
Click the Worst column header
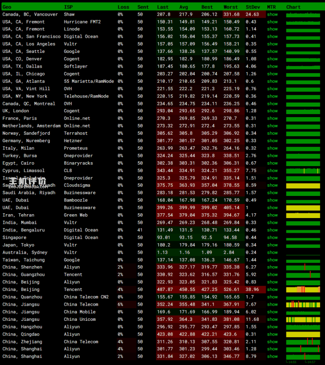[x=231, y=7]
